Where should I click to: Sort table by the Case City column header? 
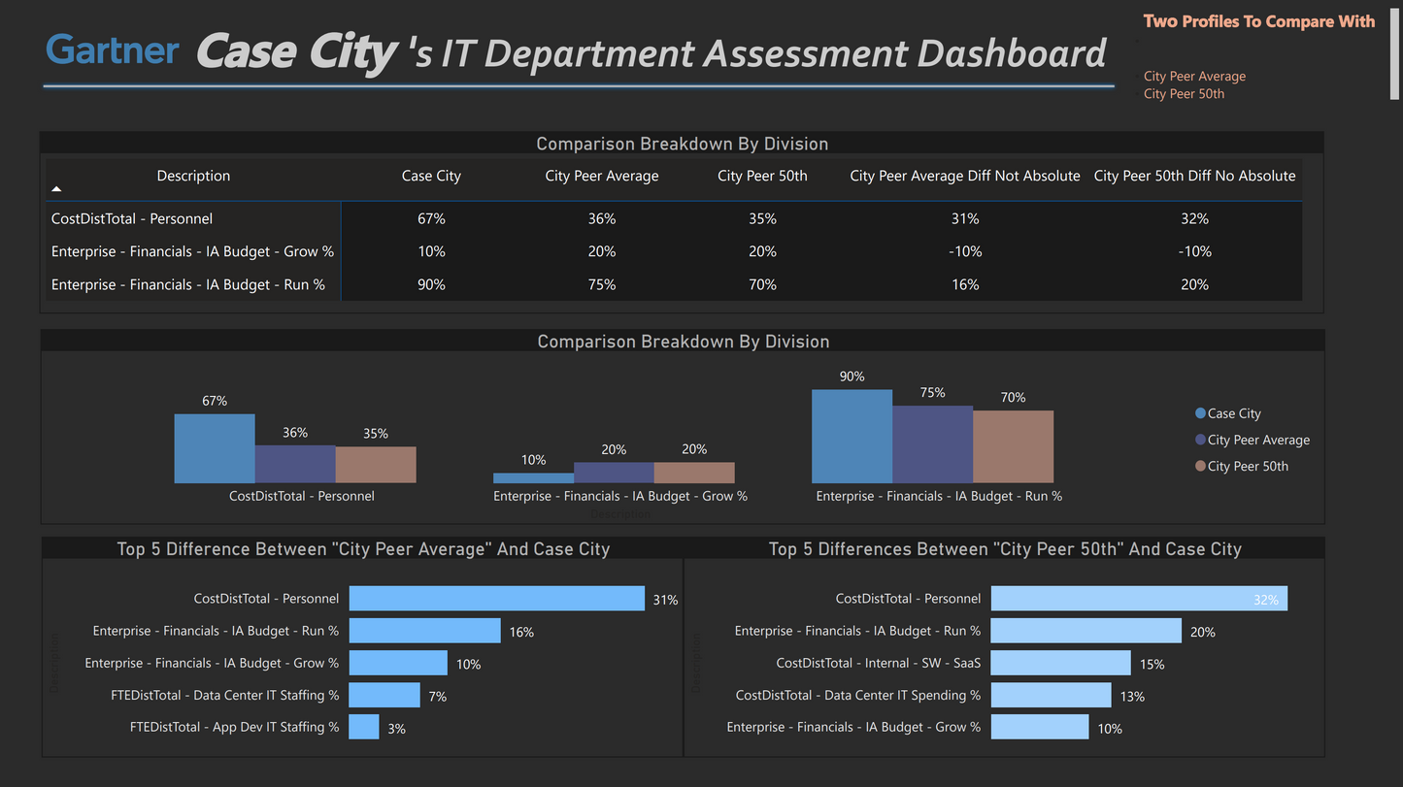[x=431, y=176]
